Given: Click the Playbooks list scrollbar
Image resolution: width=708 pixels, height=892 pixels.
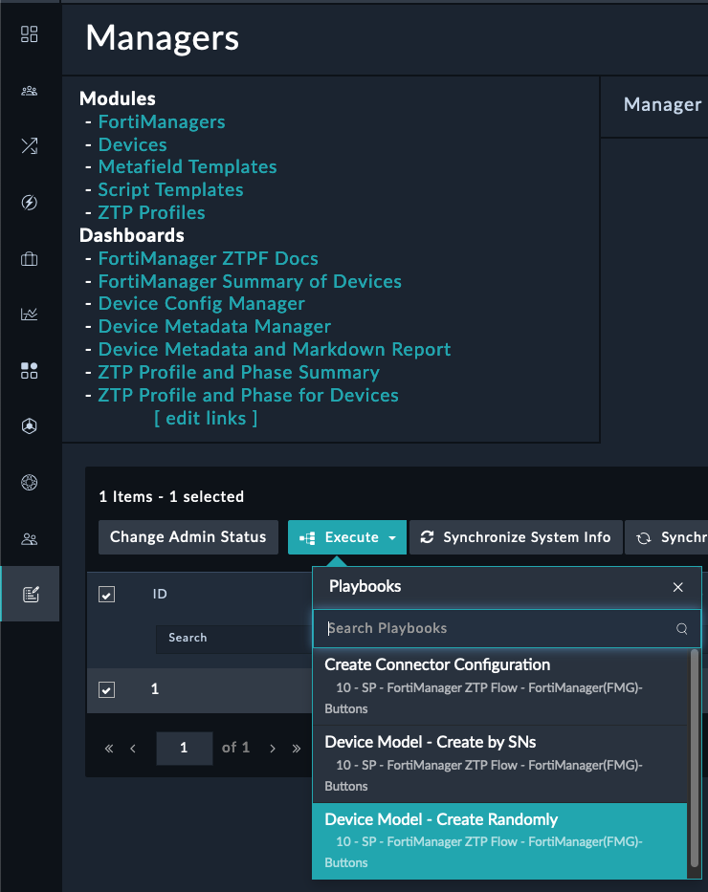Looking at the screenshot, I should point(695,758).
